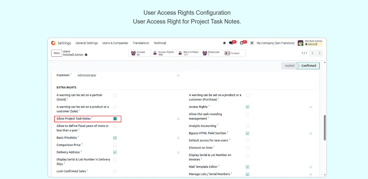Open the chat messages notification icon
The width and height of the screenshot is (368, 179).
tap(231, 43)
